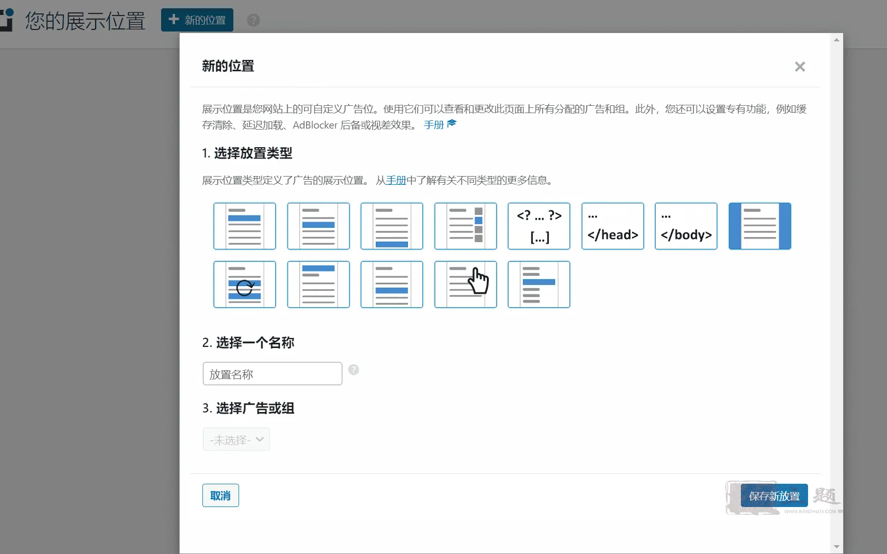Click the dialog scrollbar down arrow
This screenshot has height=554, width=887.
836,547
